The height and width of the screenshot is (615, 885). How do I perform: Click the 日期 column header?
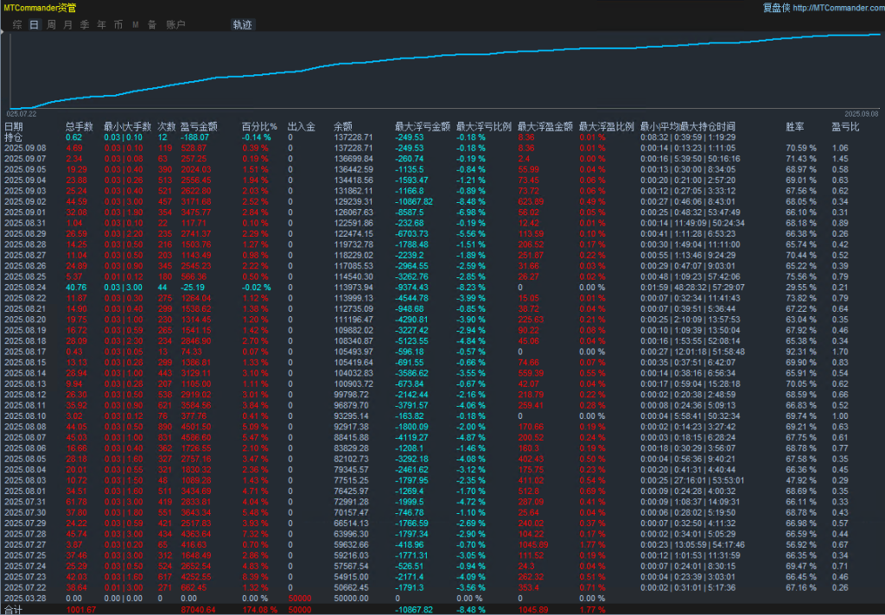pos(14,126)
